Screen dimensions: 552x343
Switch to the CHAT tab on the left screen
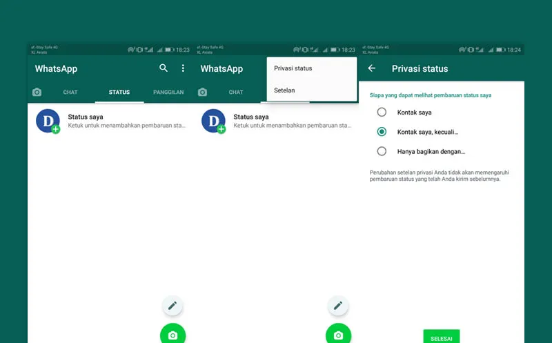click(70, 92)
